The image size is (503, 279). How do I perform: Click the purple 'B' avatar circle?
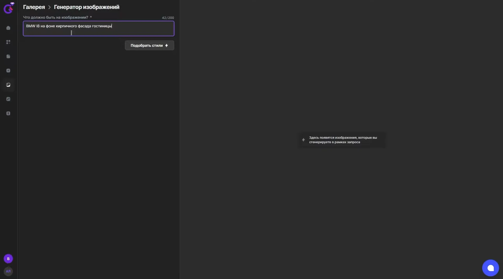(x=8, y=259)
